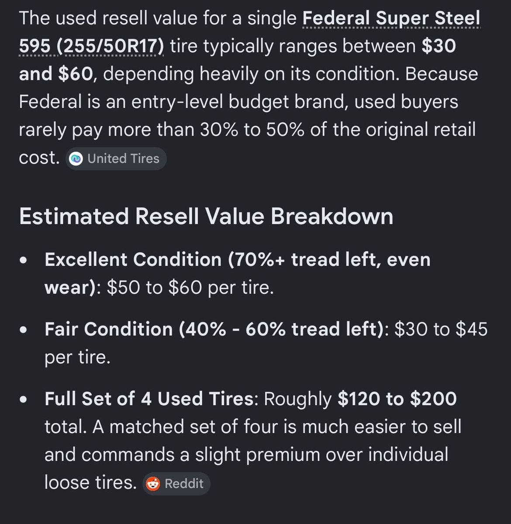The height and width of the screenshot is (524, 511).
Task: Click the bold $120 to $200 price range
Action: pos(397,399)
